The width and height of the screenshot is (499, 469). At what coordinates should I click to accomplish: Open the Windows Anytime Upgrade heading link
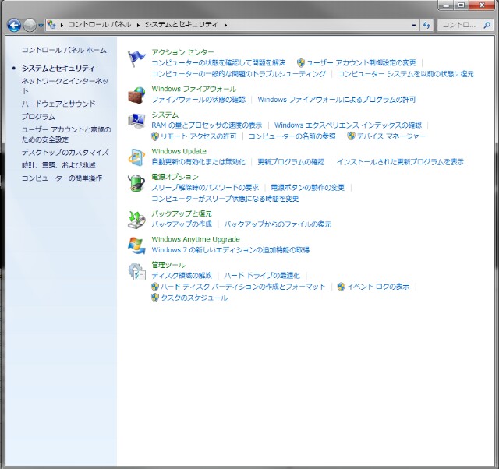pos(196,239)
